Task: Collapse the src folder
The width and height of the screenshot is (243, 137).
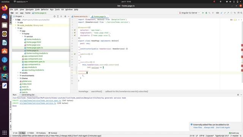Action: pyautogui.click(x=16, y=28)
